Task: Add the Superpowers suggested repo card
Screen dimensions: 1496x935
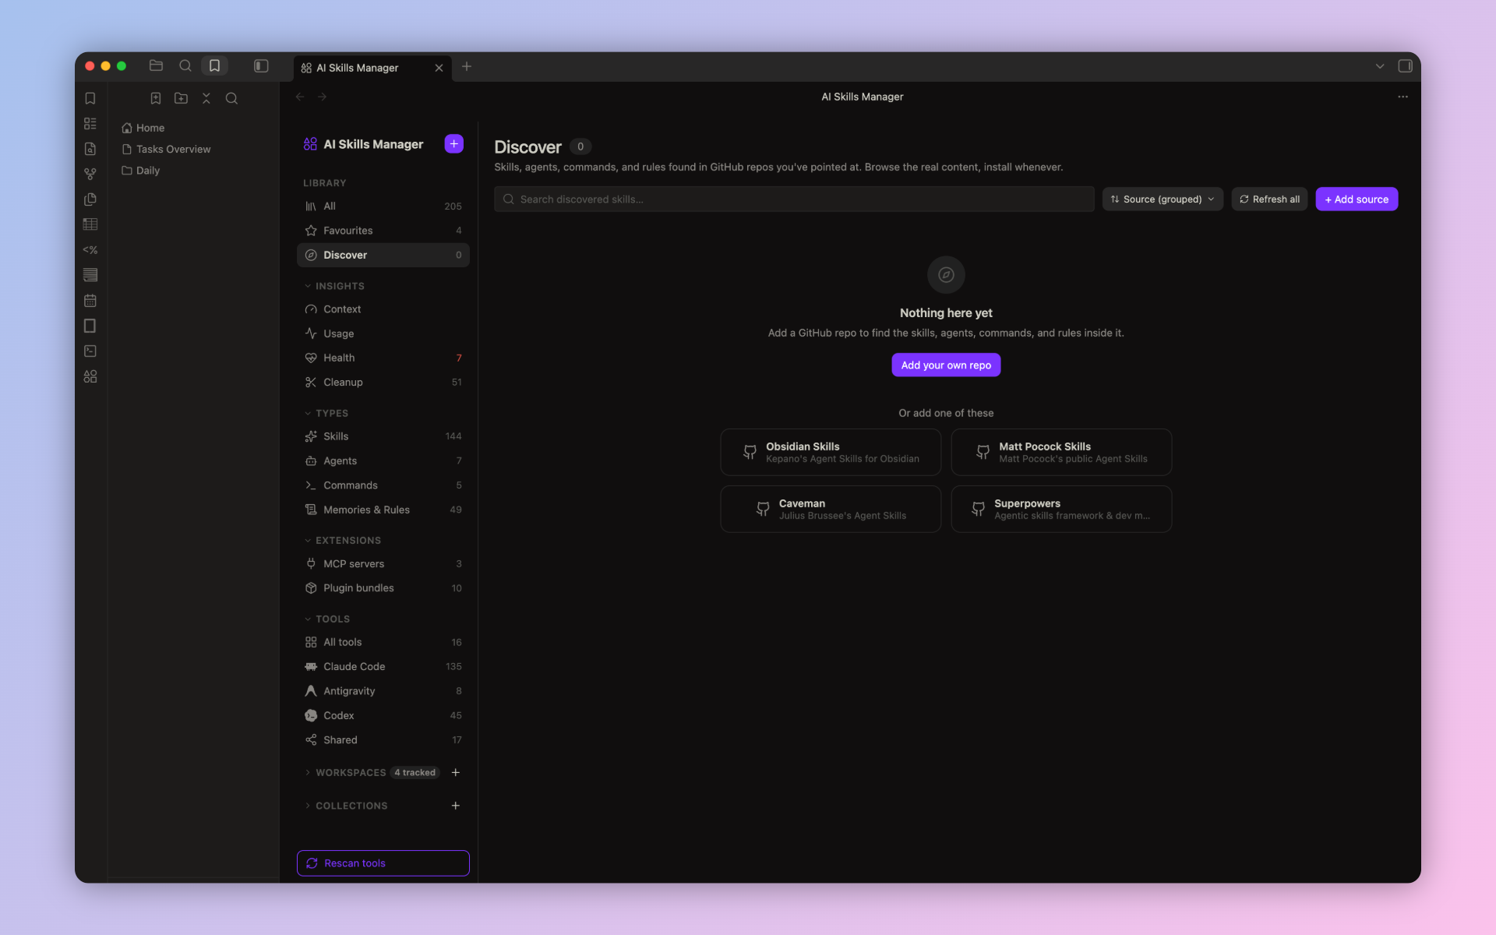Action: [x=1061, y=509]
